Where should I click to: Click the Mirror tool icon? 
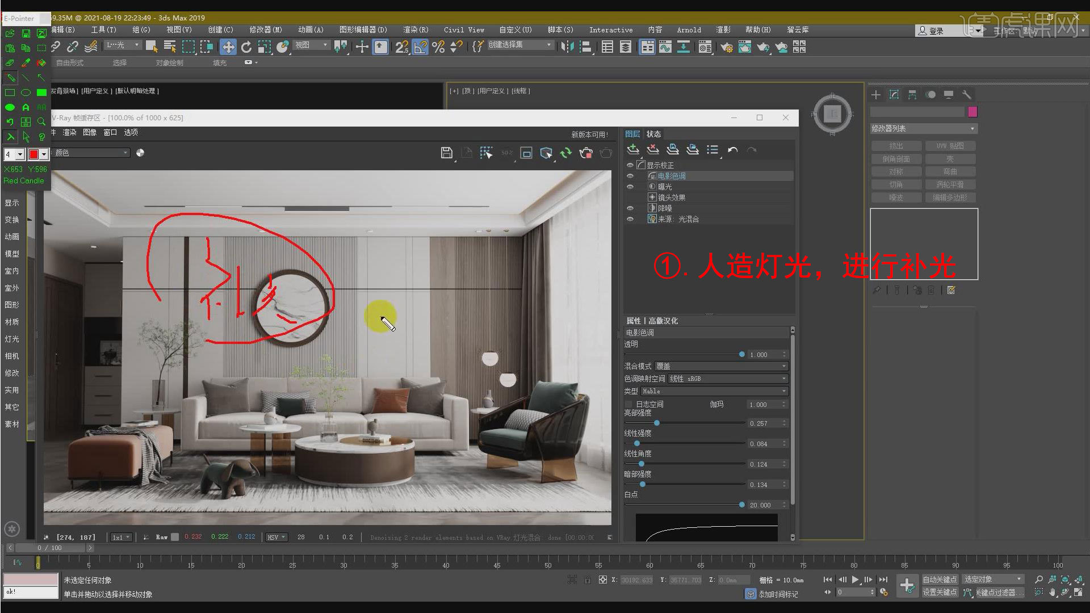(567, 47)
